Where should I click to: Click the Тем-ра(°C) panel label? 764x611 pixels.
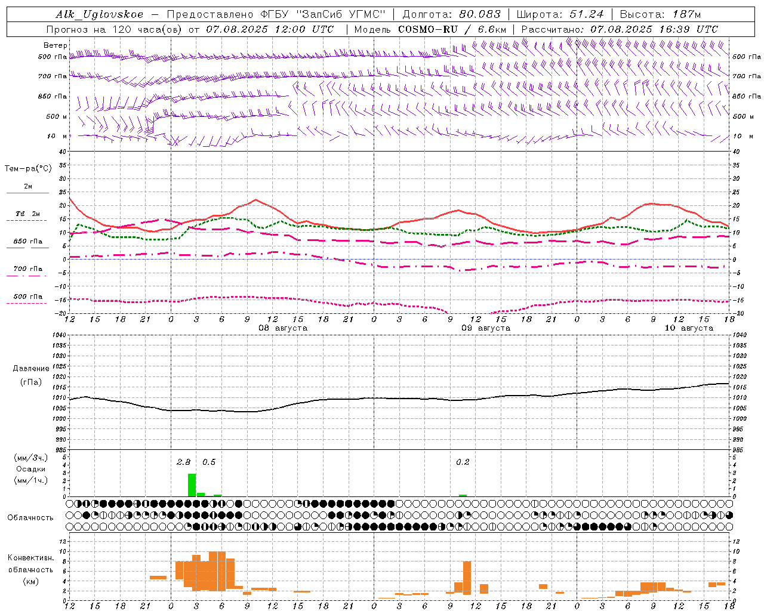(28, 169)
